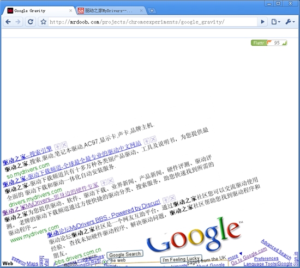Click promote arrow icon beside 驱动之家--搜索引擎
Screen dimensions: 300x268
pos(57,147)
